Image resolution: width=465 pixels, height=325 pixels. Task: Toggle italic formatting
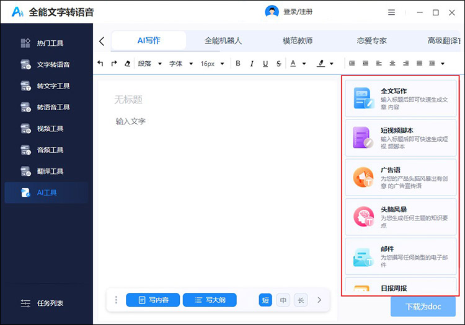click(252, 63)
